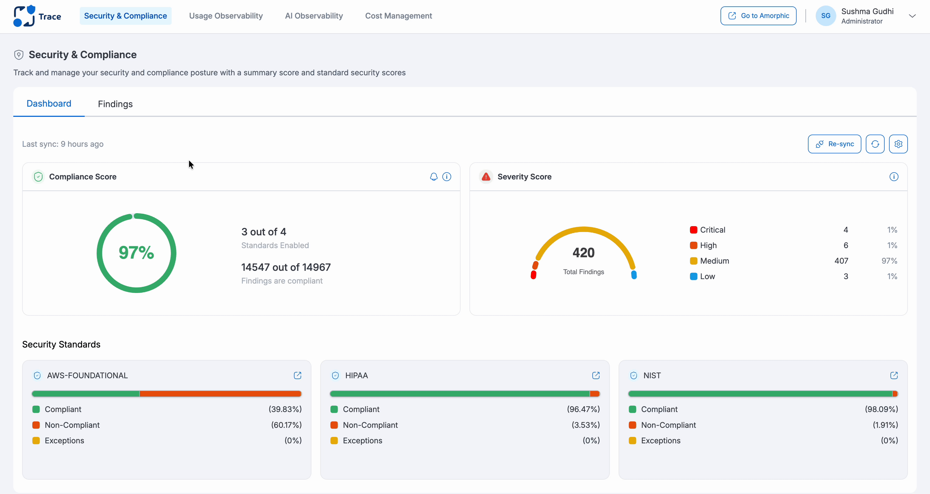This screenshot has height=494, width=930.
Task: Open Compliance Score alert bell
Action: pos(434,177)
